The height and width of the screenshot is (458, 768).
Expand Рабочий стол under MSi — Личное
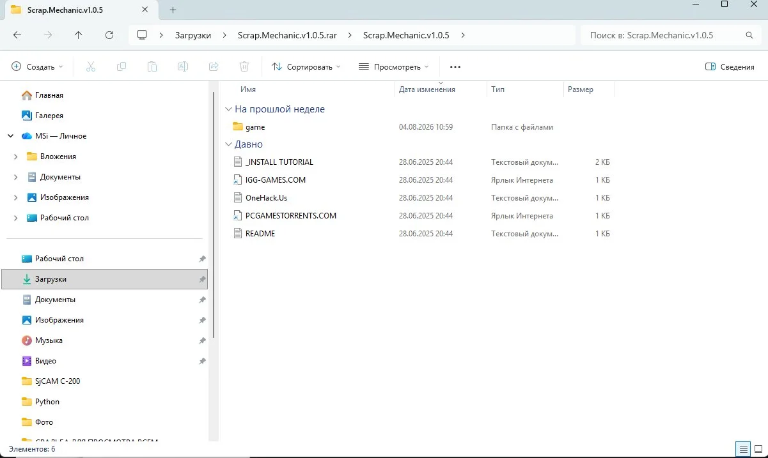(15, 218)
